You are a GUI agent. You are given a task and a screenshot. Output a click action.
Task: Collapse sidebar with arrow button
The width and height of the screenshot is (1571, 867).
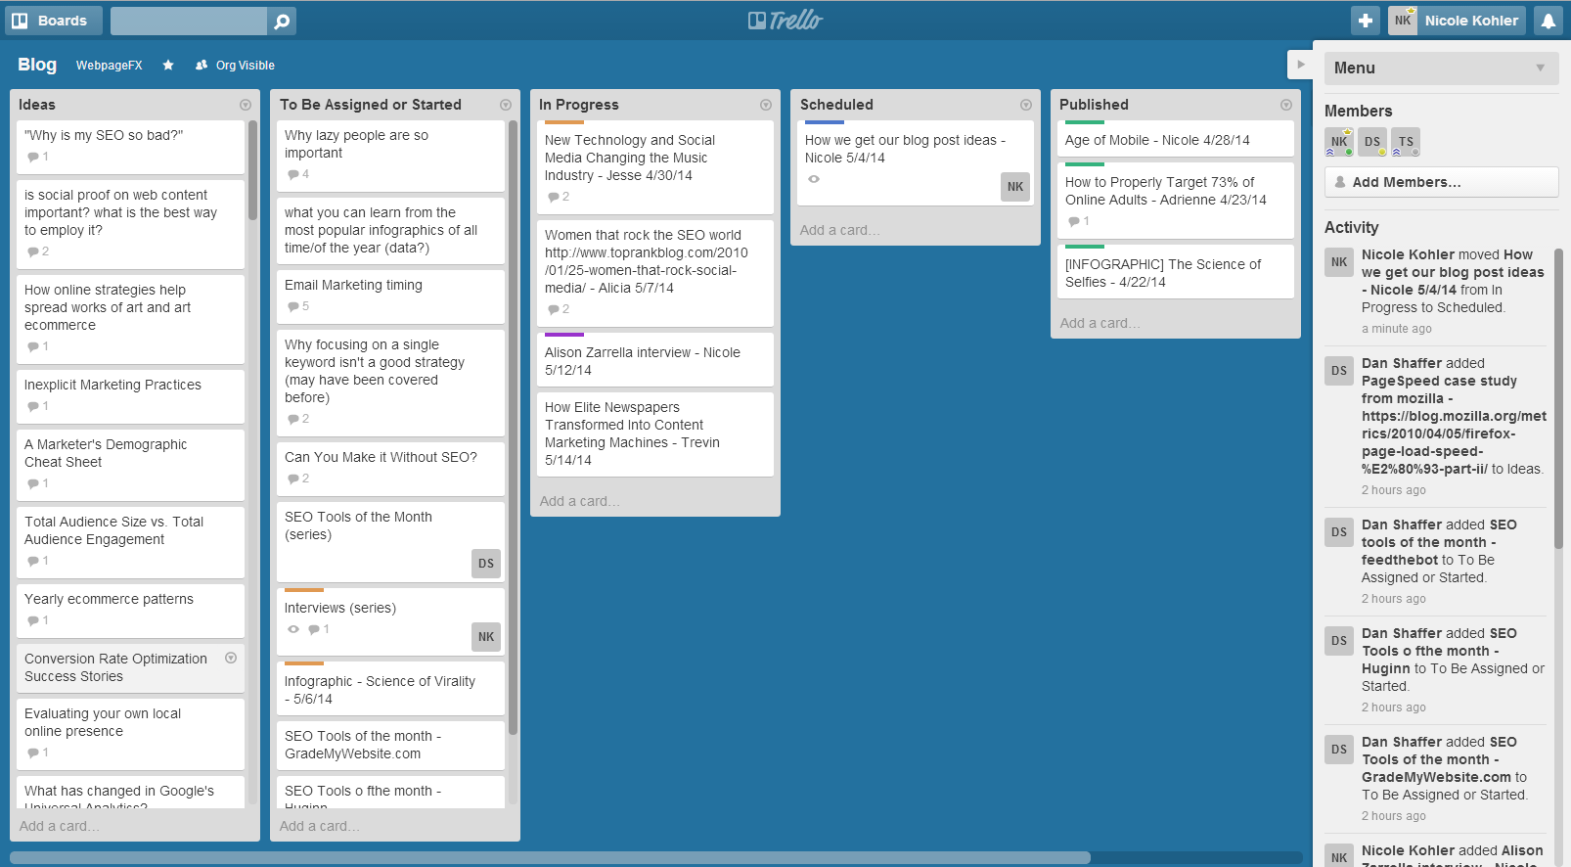[x=1300, y=65]
